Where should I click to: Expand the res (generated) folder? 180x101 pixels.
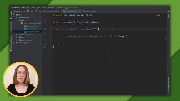tap(16, 40)
